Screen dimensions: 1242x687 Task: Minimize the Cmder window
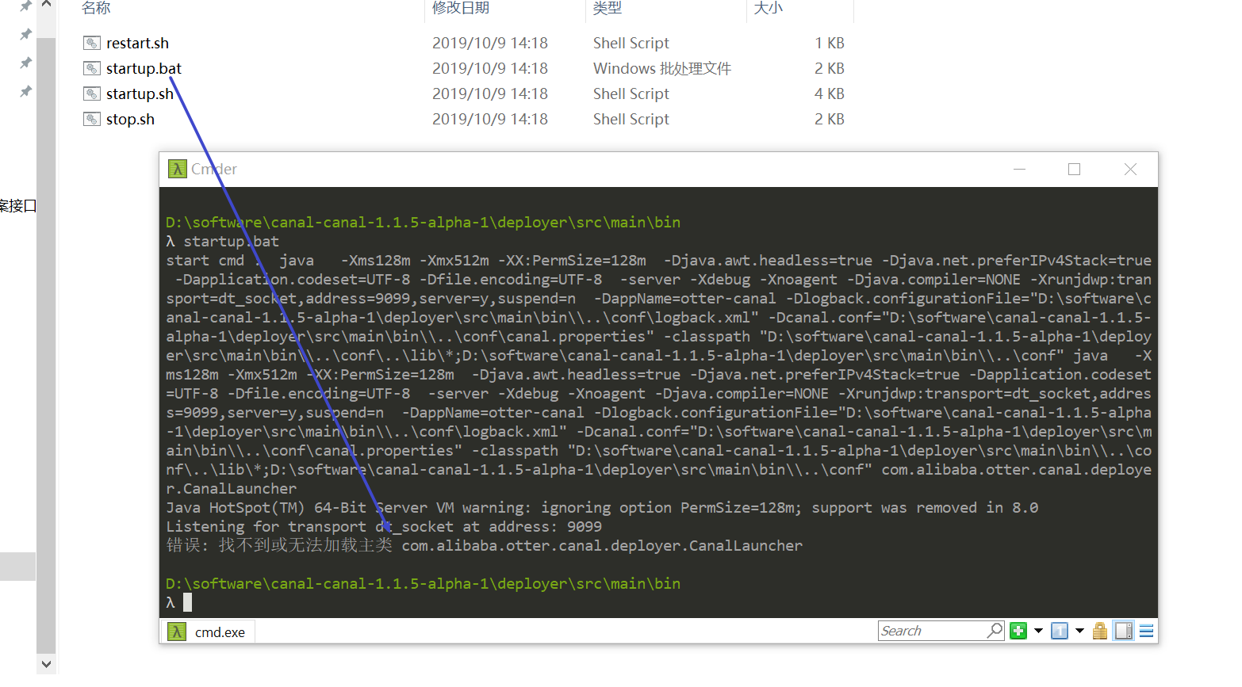click(1020, 169)
